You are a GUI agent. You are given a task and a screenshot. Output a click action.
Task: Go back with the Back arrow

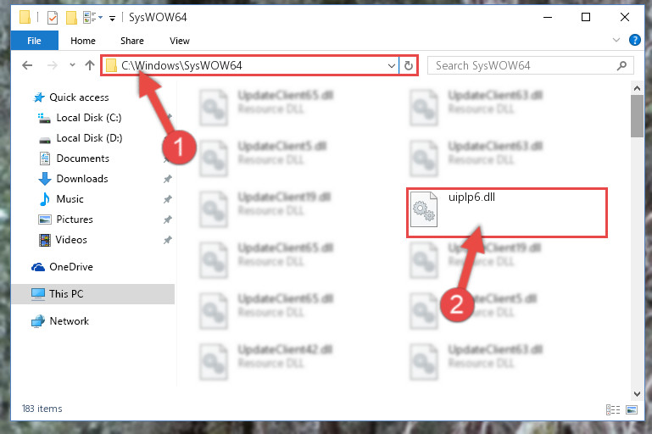coord(27,65)
